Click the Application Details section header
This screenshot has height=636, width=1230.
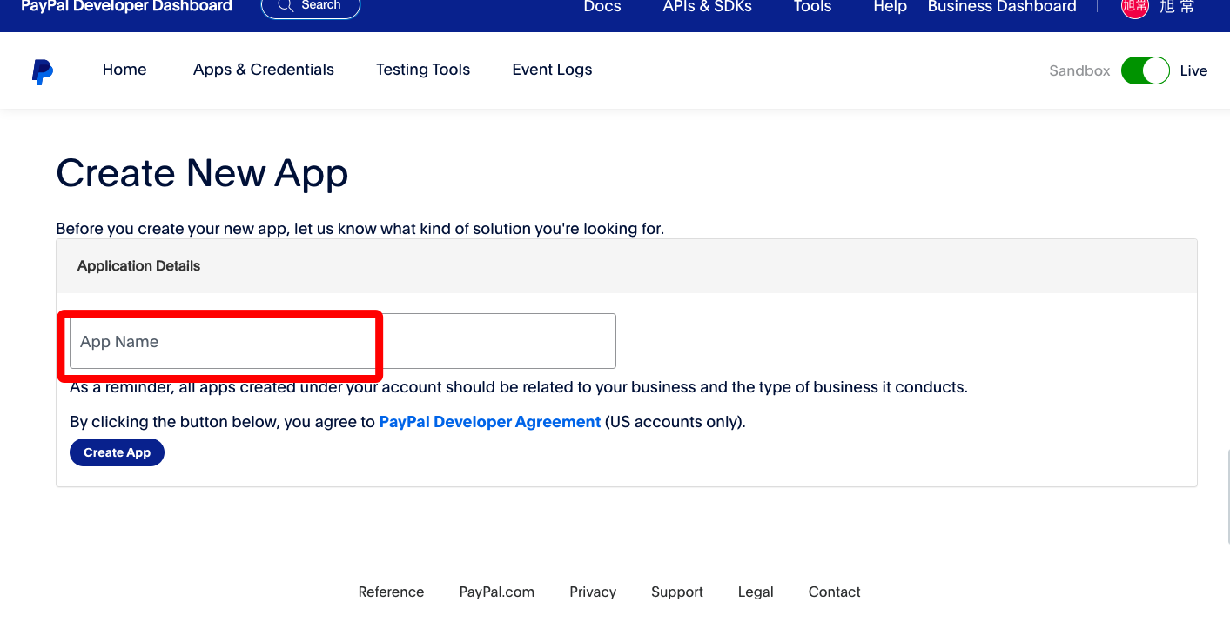(x=627, y=266)
